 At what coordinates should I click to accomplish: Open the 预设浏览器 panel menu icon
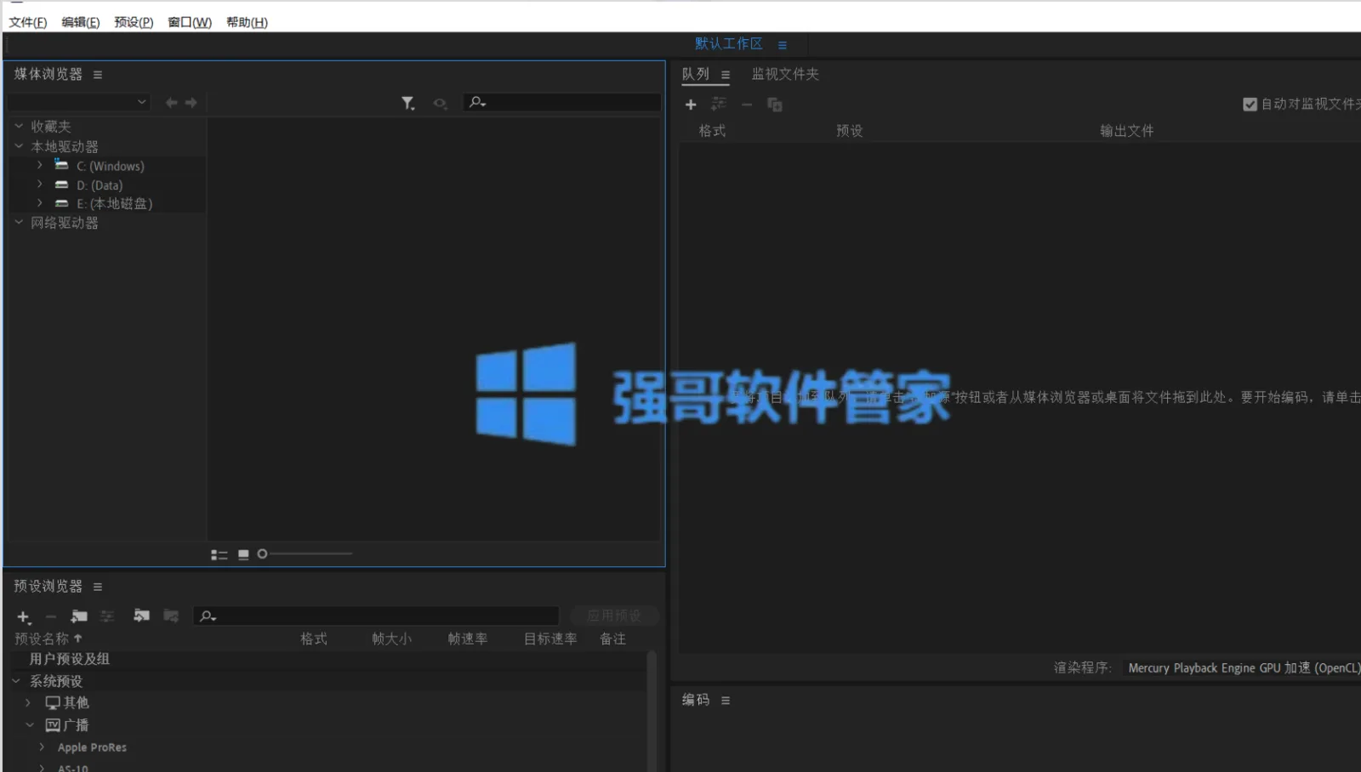98,587
